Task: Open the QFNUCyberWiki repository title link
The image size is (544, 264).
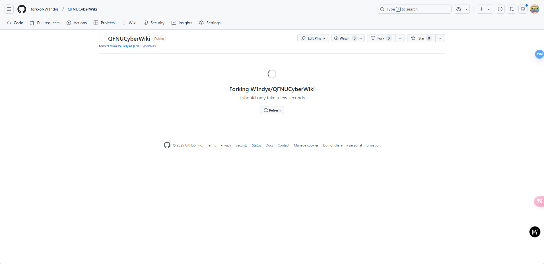Action: coord(129,39)
